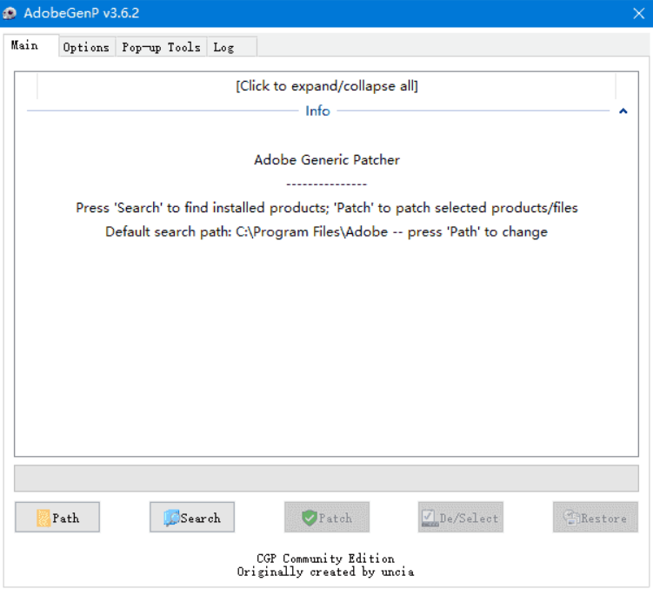Show the Log tab
Viewport: 653px width, 589px height.
pyautogui.click(x=224, y=47)
